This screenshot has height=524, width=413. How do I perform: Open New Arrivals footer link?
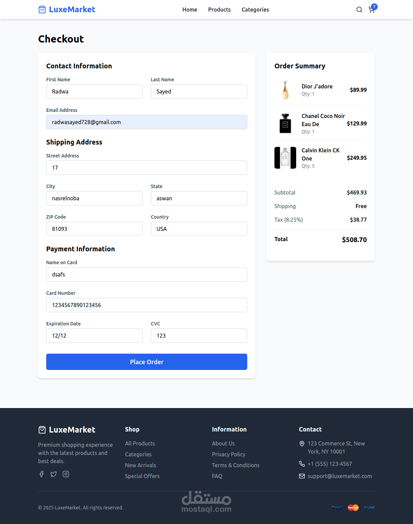[x=141, y=465]
